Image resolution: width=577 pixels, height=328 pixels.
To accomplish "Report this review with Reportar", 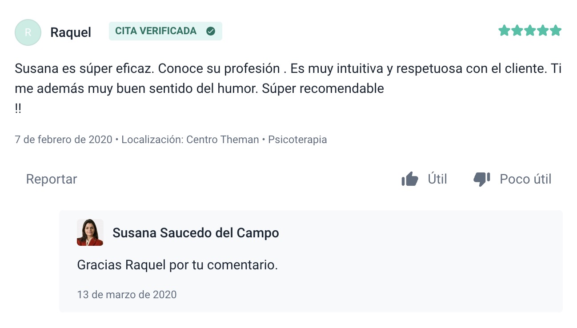I will [52, 179].
